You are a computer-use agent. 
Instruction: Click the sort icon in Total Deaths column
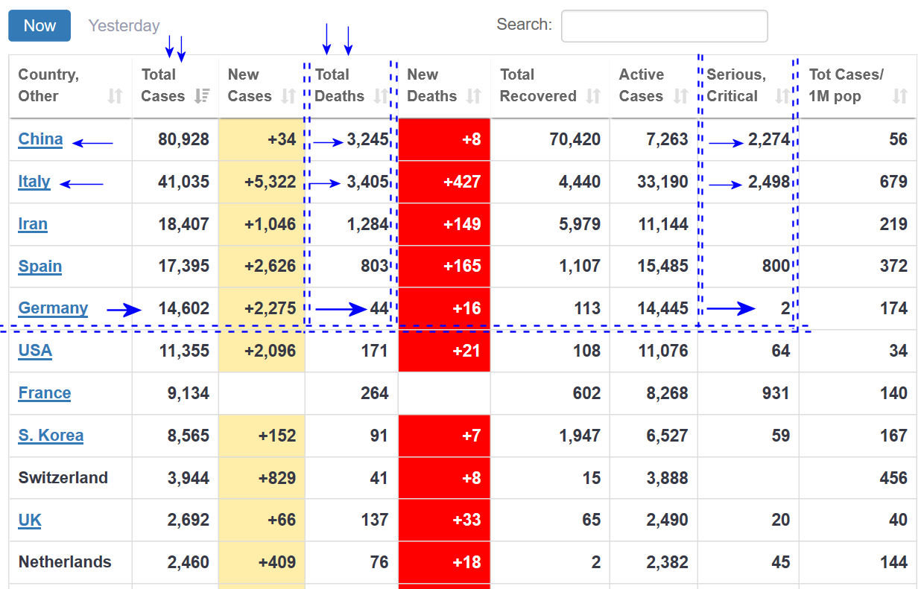pyautogui.click(x=381, y=96)
